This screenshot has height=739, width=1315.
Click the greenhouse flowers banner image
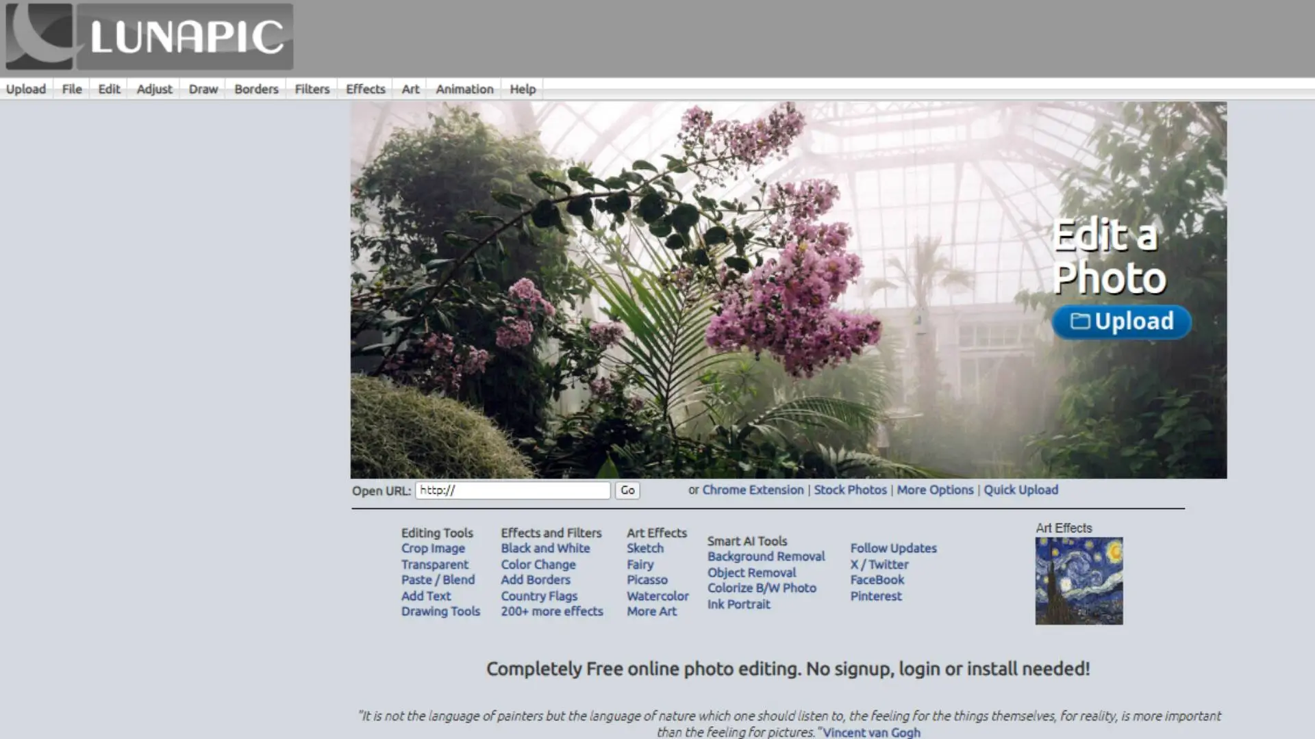pyautogui.click(x=788, y=290)
